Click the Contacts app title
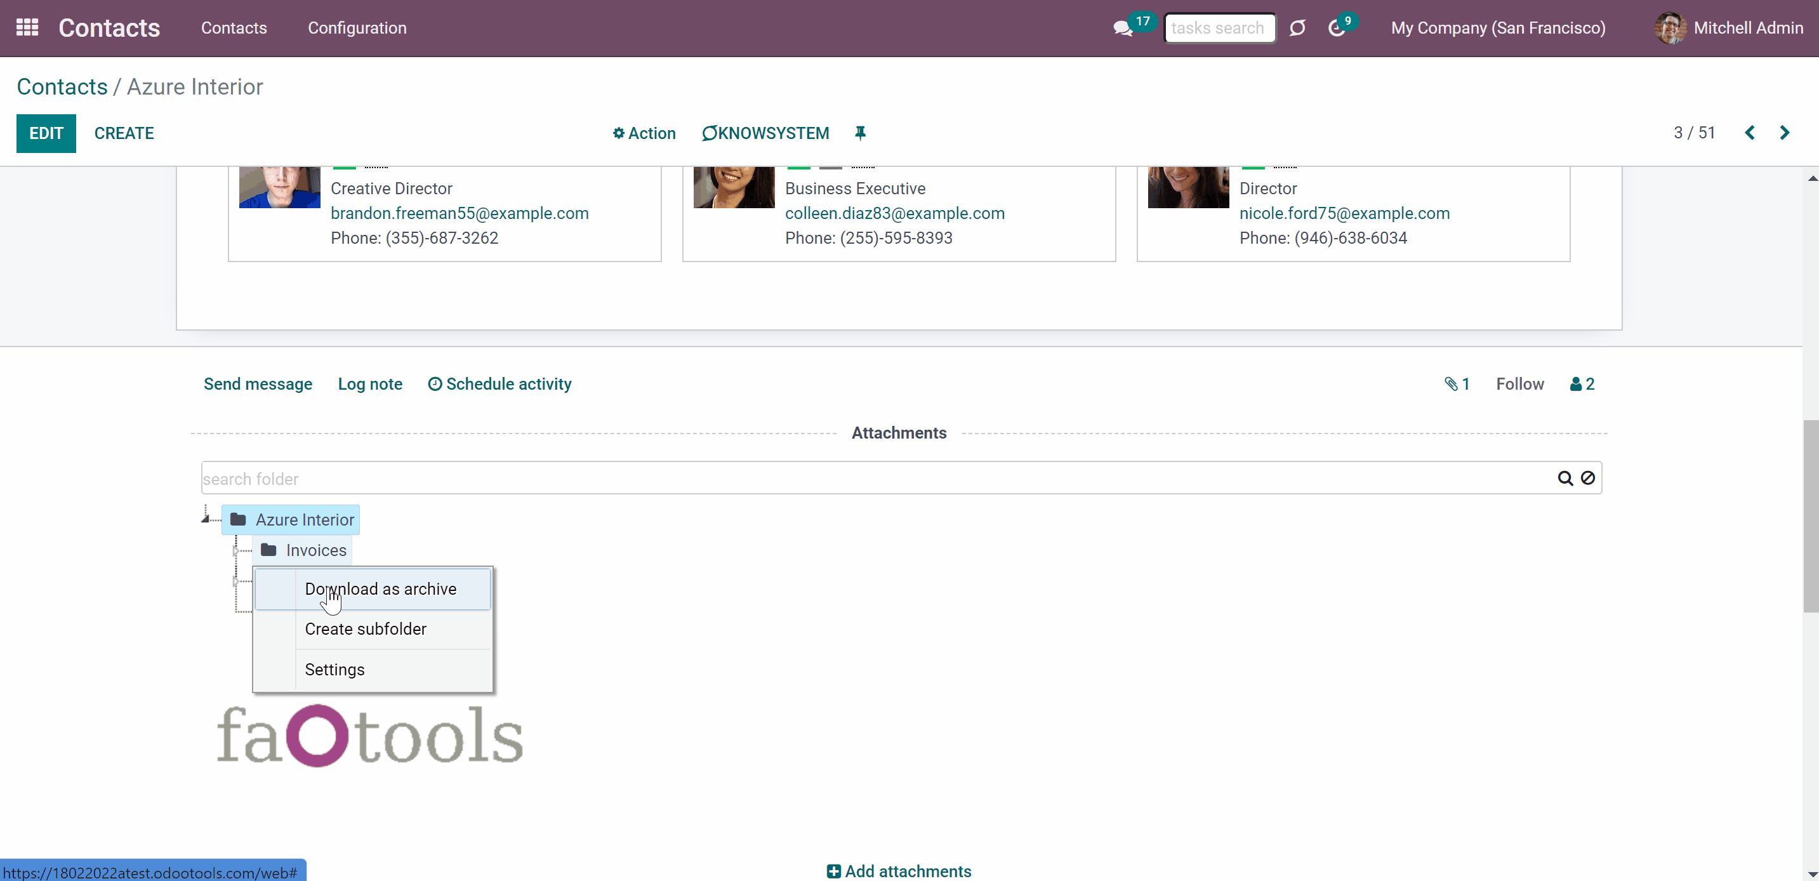 109,28
